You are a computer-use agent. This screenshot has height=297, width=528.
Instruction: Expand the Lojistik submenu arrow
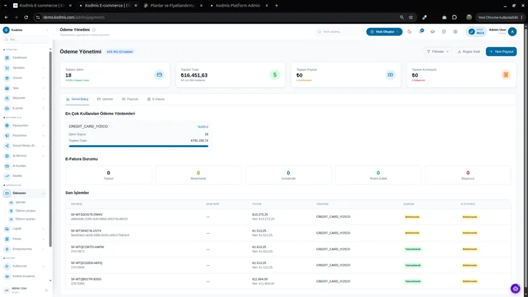pos(44,228)
